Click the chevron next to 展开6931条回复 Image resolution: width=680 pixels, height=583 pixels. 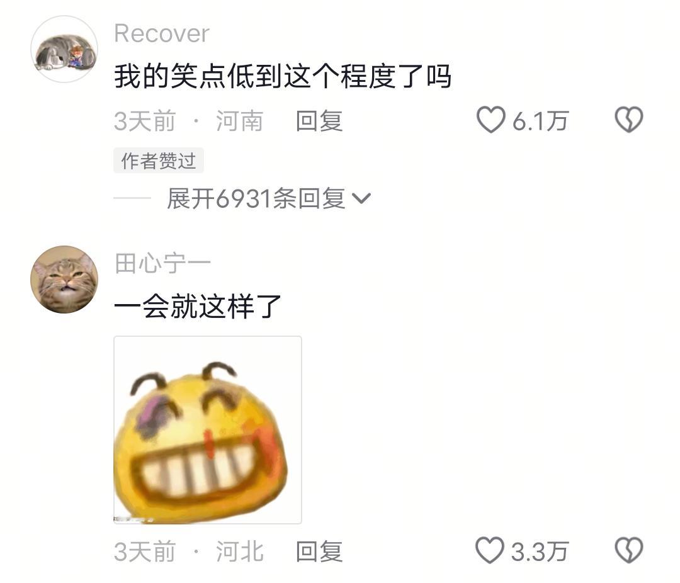[361, 199]
